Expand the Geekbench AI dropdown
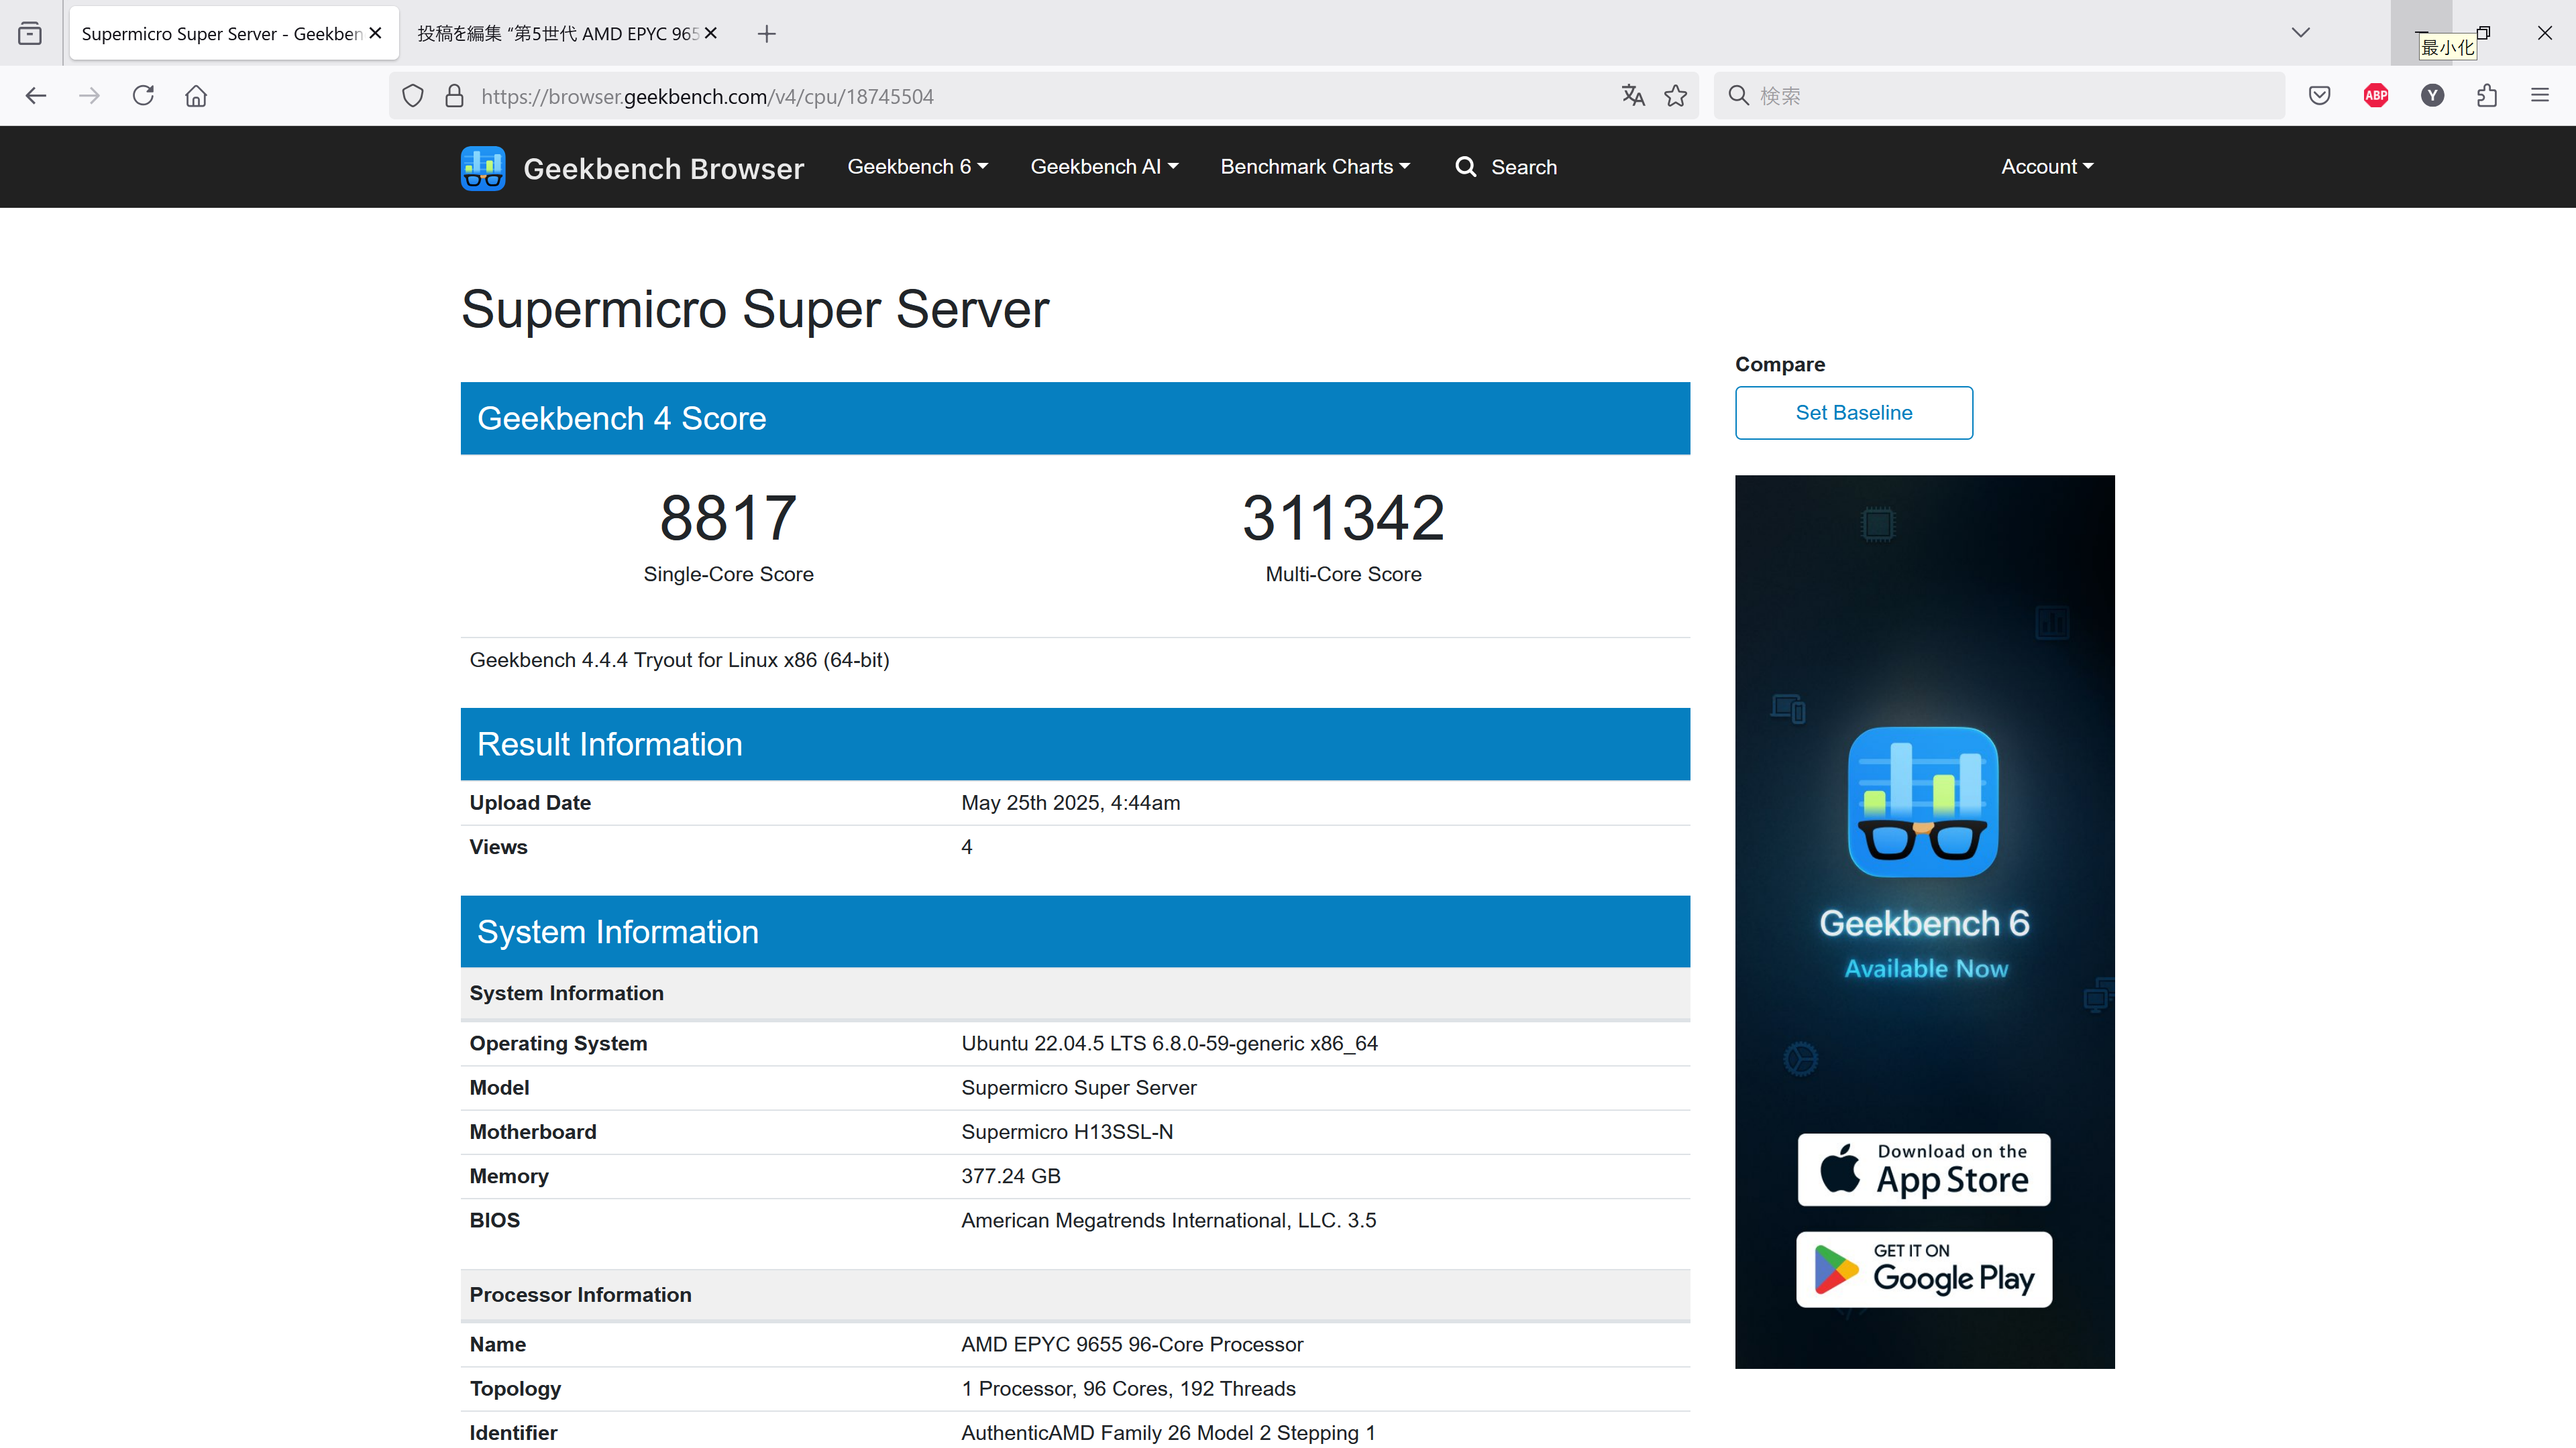 click(1104, 167)
